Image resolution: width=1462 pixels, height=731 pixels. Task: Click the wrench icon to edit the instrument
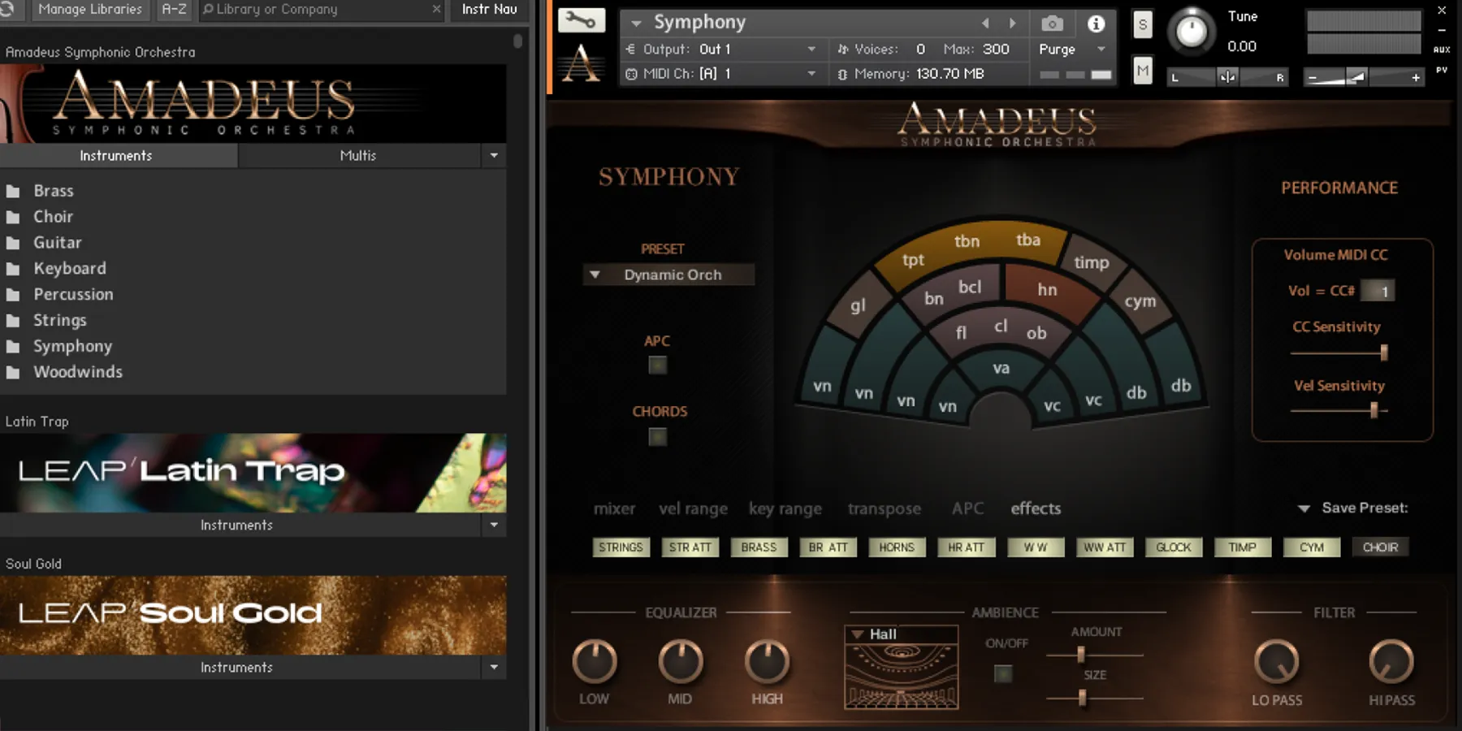click(582, 19)
